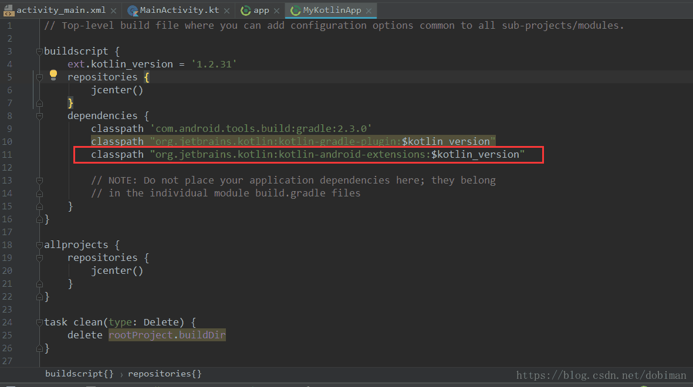Close the MainActivity.kt tab

click(227, 10)
